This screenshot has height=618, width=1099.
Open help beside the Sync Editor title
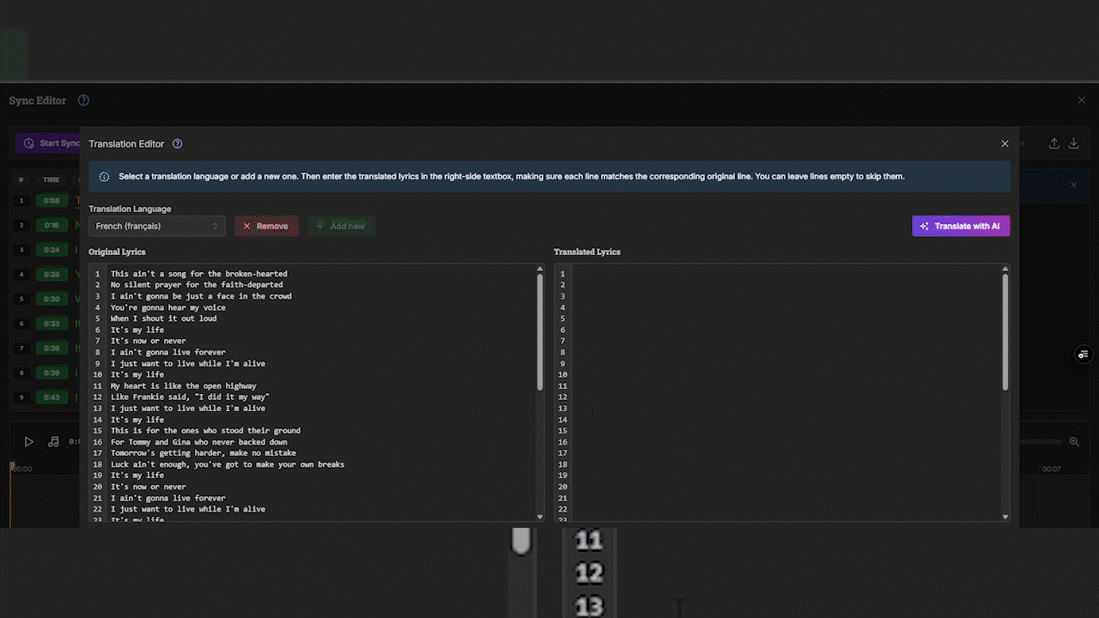83,100
